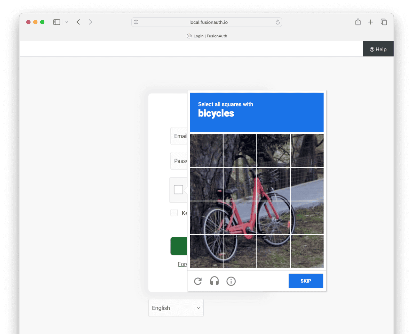Select tile with rear bicycle wheel top

(206, 218)
